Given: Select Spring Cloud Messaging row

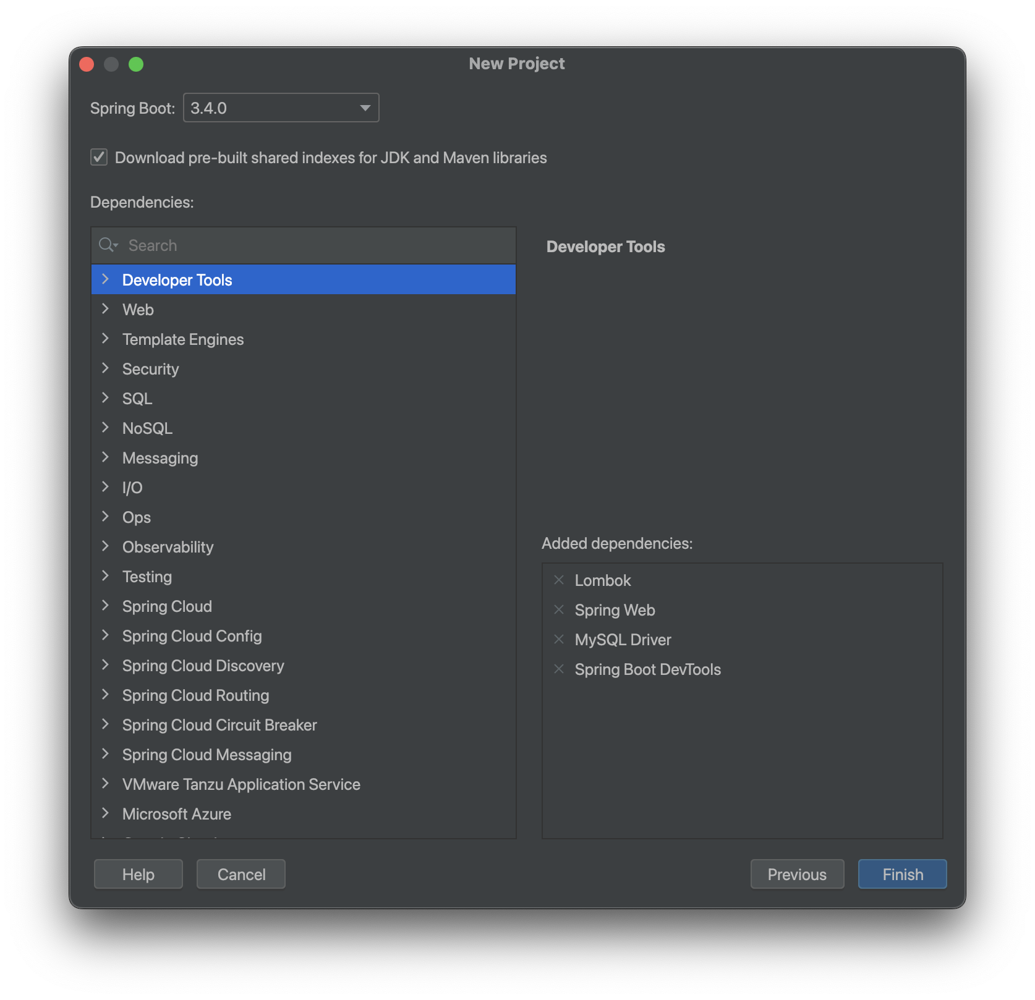Looking at the screenshot, I should tap(303, 754).
